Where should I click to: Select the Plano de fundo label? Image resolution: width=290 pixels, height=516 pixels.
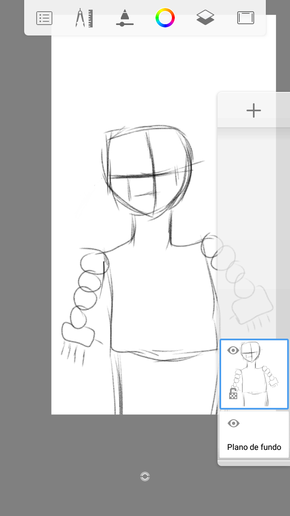click(x=254, y=447)
